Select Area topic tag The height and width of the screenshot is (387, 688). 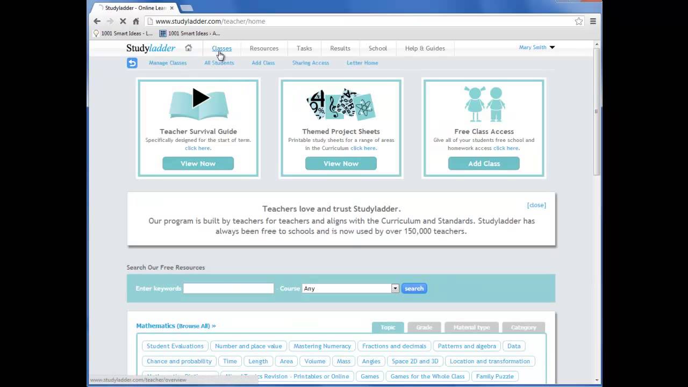coord(286,361)
